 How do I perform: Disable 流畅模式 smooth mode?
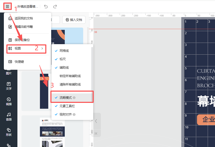pyautogui.click(x=66, y=98)
